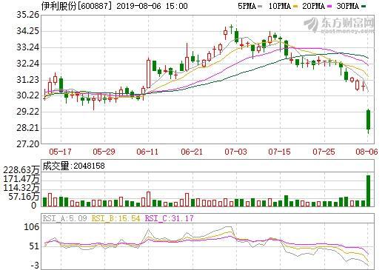Image resolution: width=385 pixels, height=270 pixels.
Task: Click date axis label 07-25
Action: point(324,152)
